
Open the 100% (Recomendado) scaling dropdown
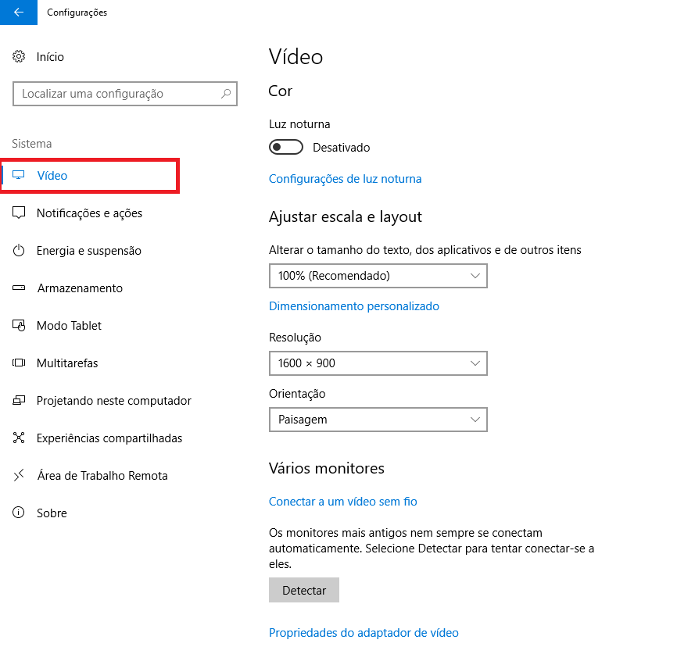378,276
